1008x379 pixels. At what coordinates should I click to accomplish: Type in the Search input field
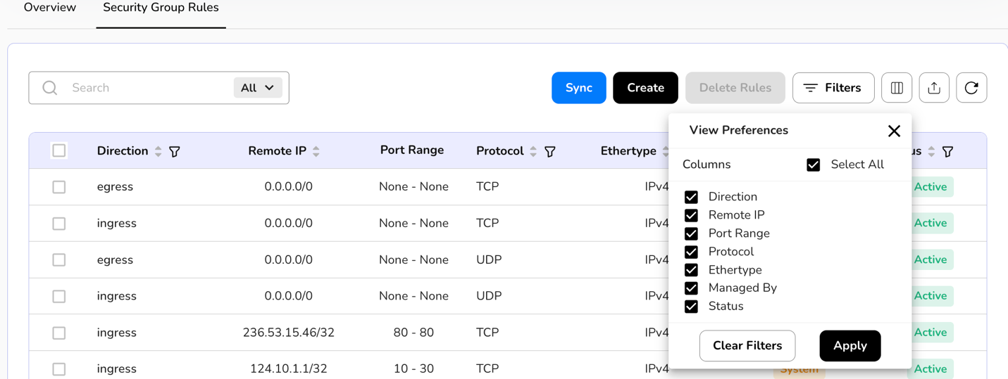tap(148, 88)
